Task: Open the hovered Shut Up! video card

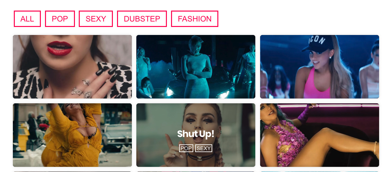Action: [x=196, y=135]
